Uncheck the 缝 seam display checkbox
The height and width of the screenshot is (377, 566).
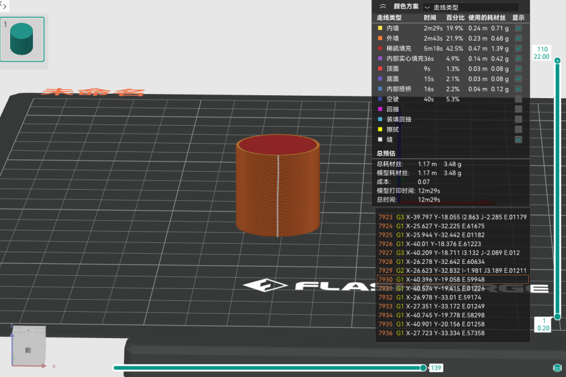(x=518, y=139)
